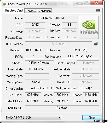Click the Bus Width field

coord(85,76)
